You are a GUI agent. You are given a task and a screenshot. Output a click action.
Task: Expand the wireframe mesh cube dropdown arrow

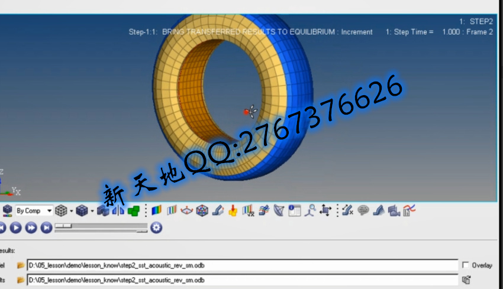coord(72,210)
